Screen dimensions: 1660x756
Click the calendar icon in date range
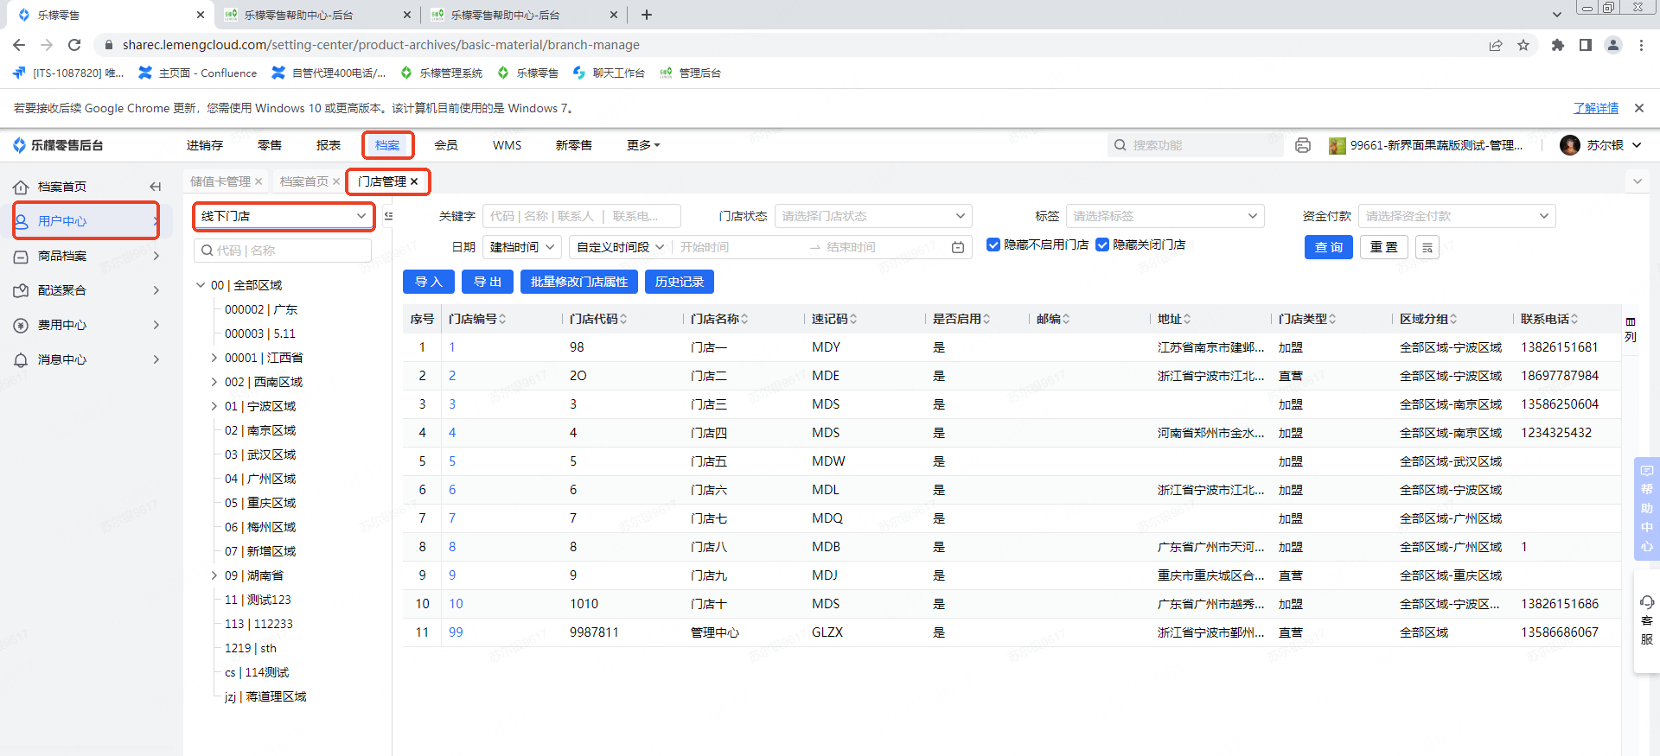[958, 248]
